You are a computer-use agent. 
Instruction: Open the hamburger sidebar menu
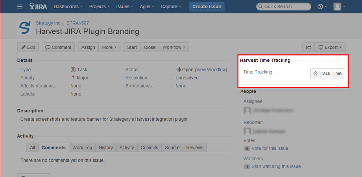[x=20, y=7]
